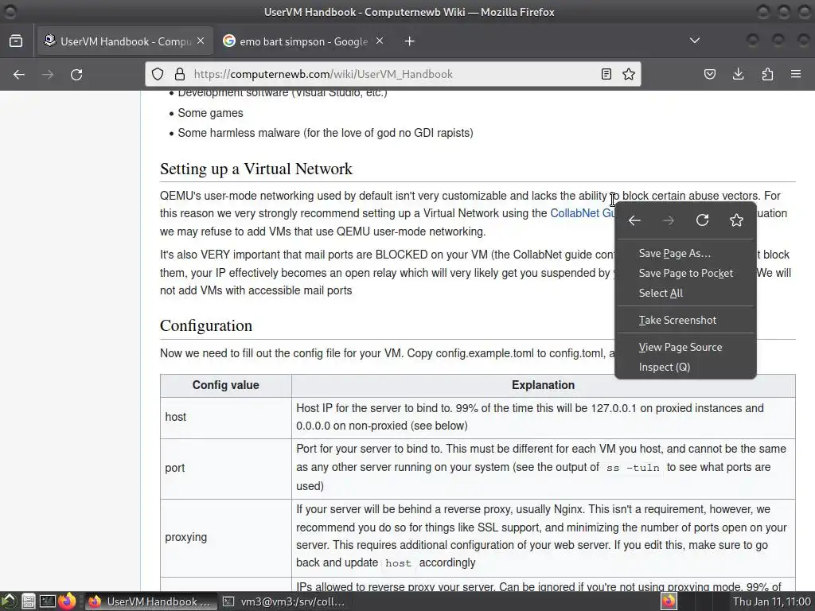Choose Save Page to Pocket
The height and width of the screenshot is (611, 815).
(x=685, y=274)
